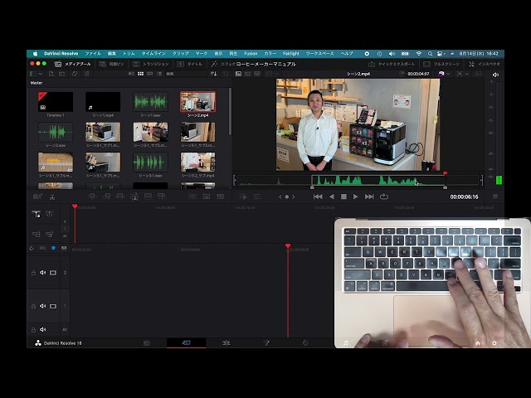Click the green audio waveform scrubber bar
Screen dimensions: 531x398
[x=378, y=180]
